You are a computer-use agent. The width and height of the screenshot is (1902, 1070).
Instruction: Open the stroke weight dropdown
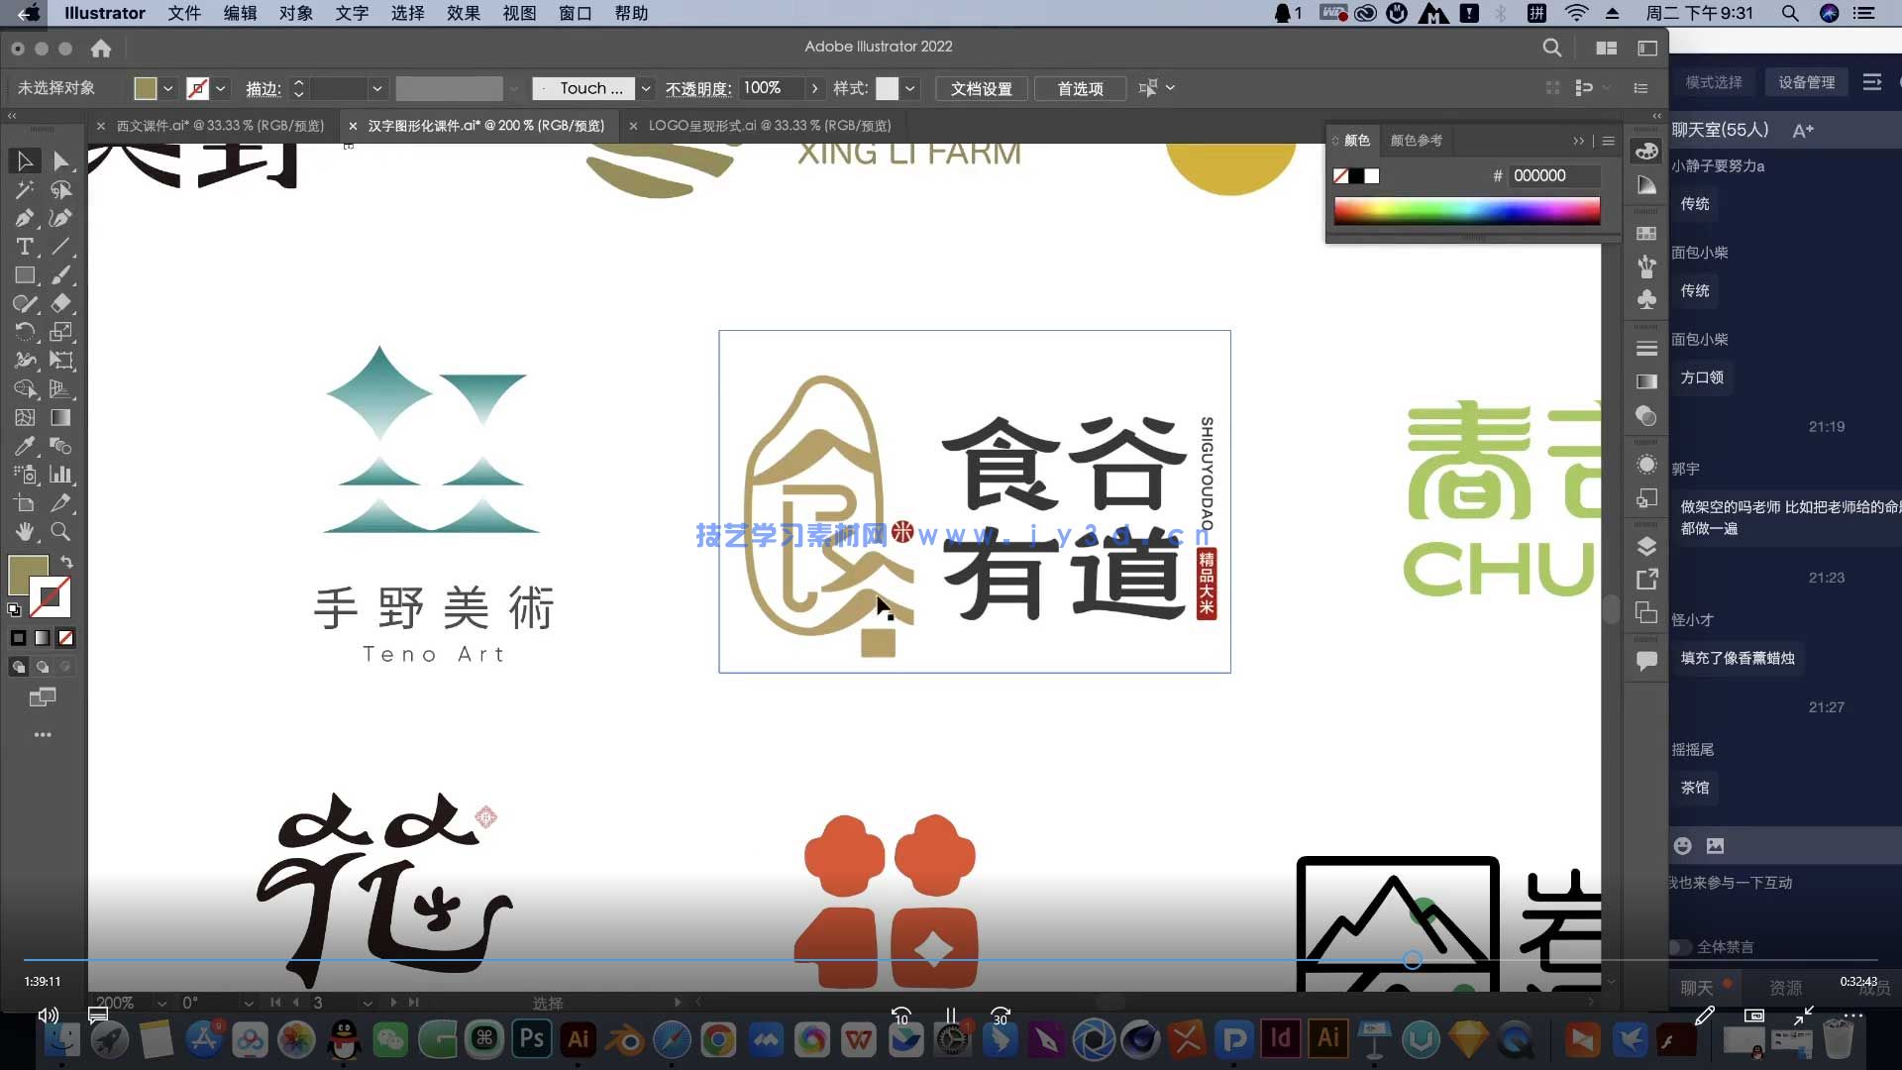376,88
